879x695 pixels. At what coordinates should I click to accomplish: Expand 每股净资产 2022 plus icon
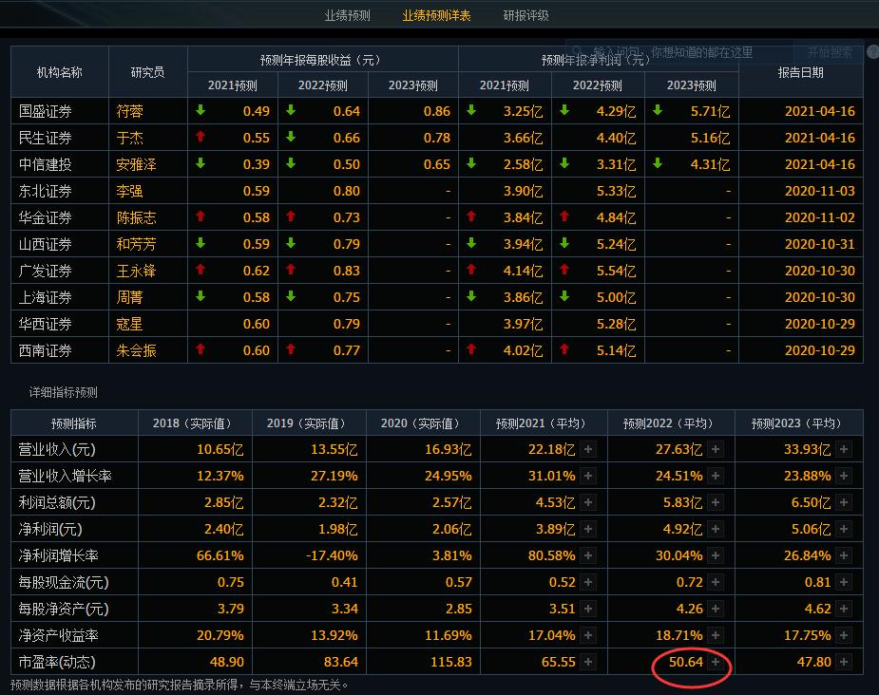click(x=716, y=609)
